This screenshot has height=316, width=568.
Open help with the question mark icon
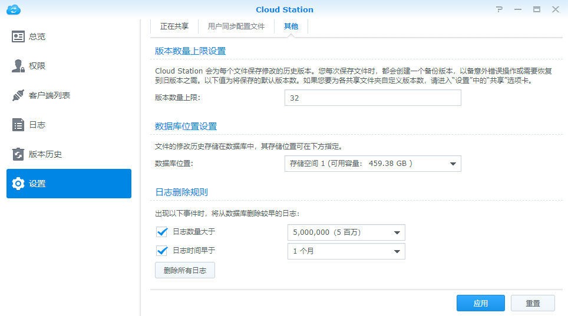click(499, 9)
